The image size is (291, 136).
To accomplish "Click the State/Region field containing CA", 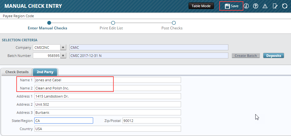I will click(64, 121).
